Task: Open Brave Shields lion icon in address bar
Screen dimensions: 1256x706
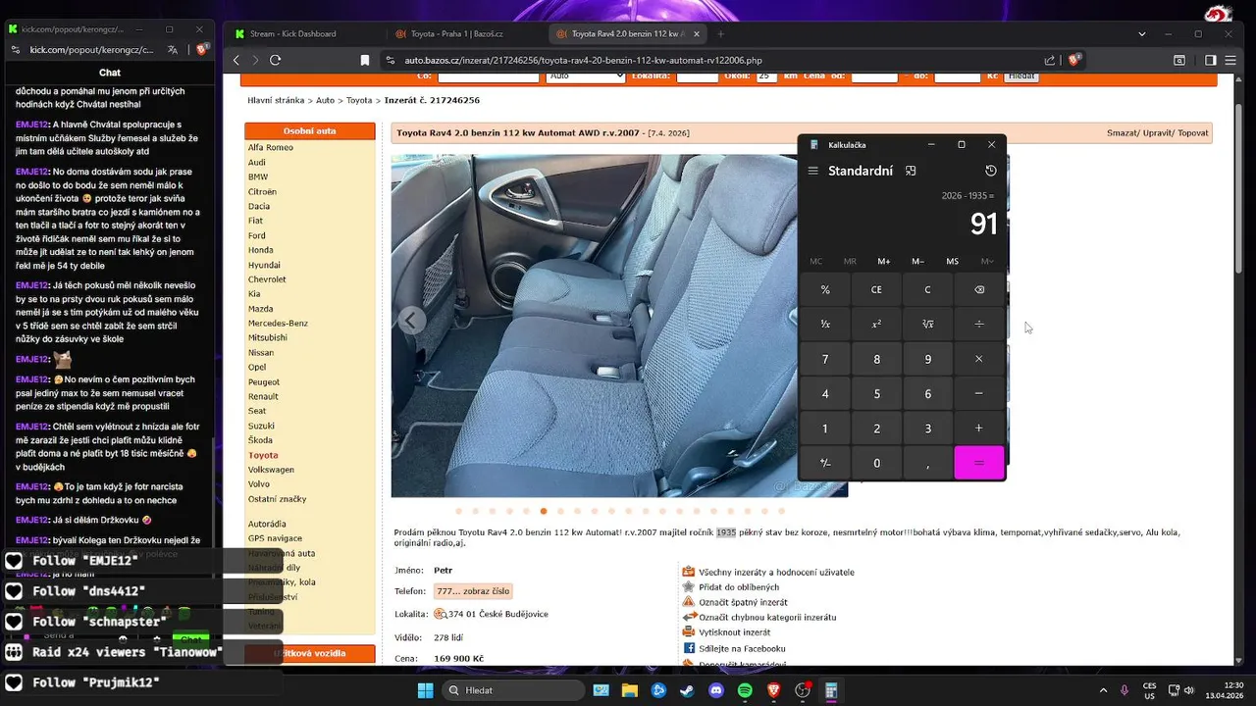Action: (1074, 60)
